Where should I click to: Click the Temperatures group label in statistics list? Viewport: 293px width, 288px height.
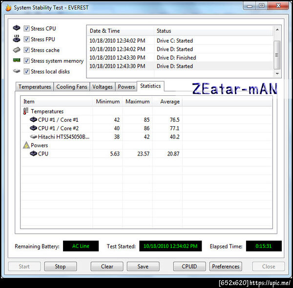point(47,111)
